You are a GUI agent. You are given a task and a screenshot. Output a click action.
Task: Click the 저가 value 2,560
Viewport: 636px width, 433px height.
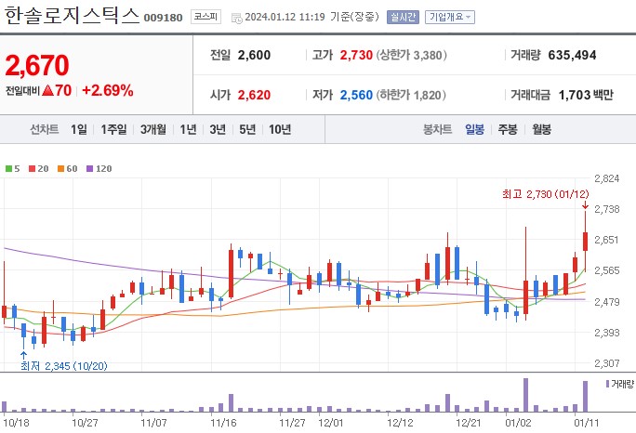click(356, 95)
